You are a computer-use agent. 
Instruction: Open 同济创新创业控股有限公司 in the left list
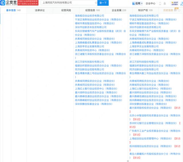(x=89, y=69)
